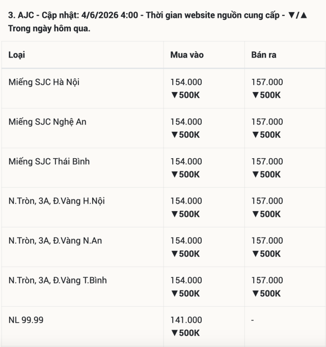This screenshot has height=347, width=326.
Task: Click the down arrow in Nghệ An buy price
Action: (x=174, y=135)
